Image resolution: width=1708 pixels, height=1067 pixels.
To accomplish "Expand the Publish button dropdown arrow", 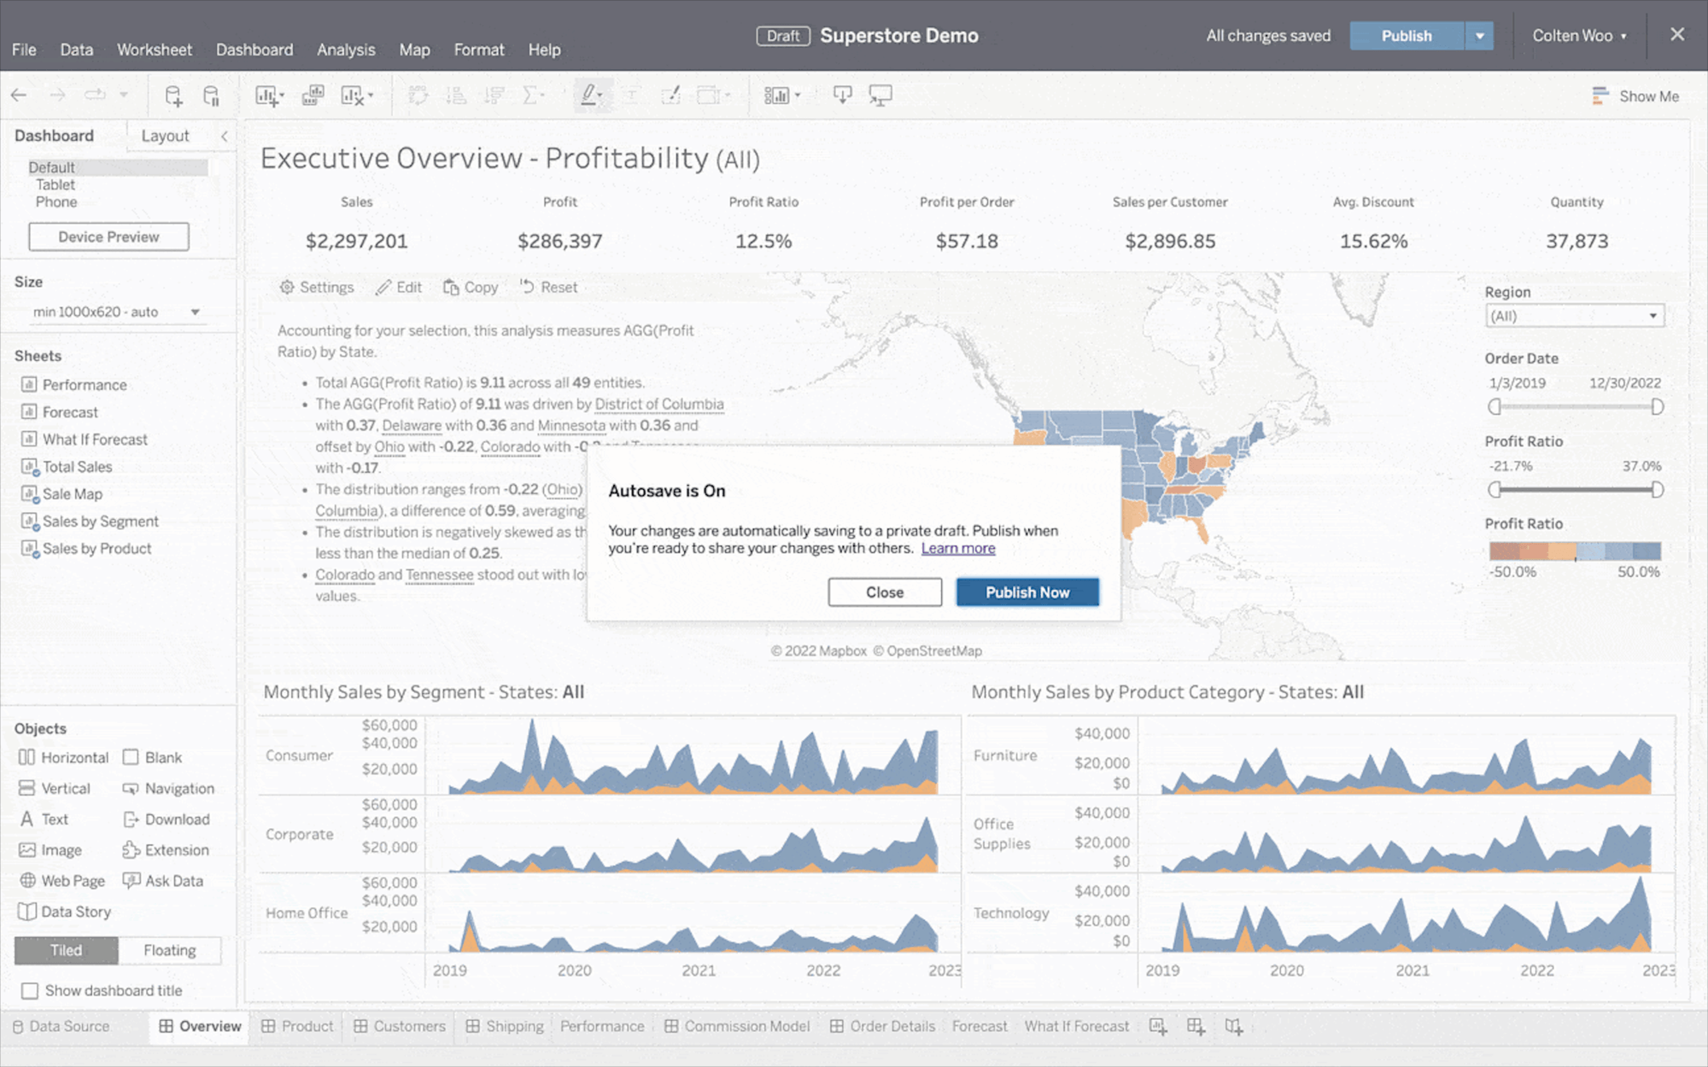I will (1479, 36).
